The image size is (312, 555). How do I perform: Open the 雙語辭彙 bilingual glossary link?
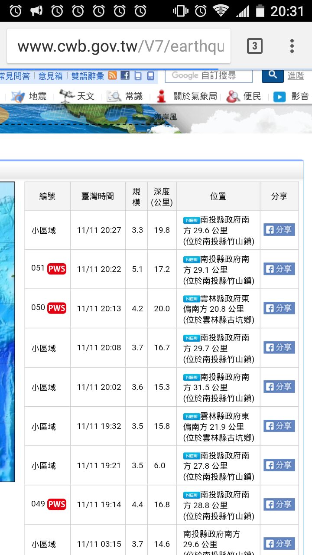(x=88, y=76)
